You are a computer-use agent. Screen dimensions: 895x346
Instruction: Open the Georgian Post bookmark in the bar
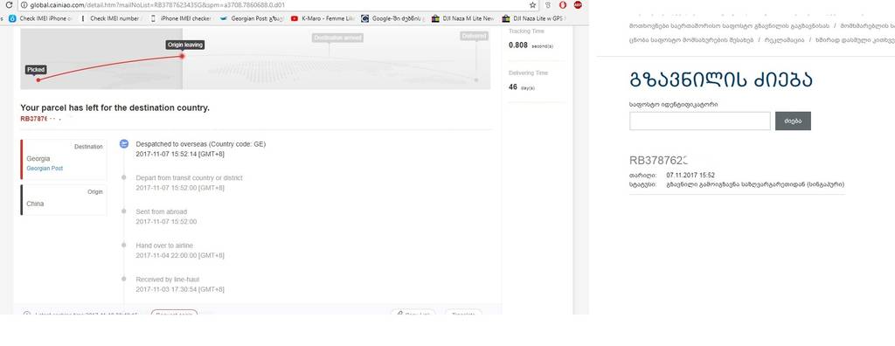coord(252,18)
